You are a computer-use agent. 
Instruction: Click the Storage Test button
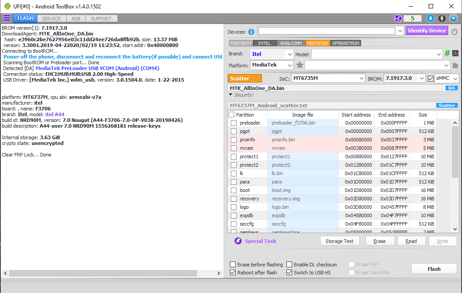click(340, 241)
